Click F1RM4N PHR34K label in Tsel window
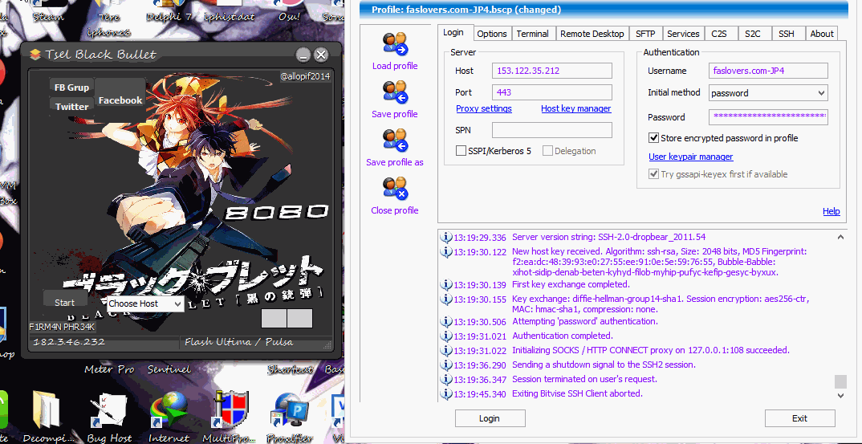Viewport: 862px width, 444px height. (x=63, y=328)
